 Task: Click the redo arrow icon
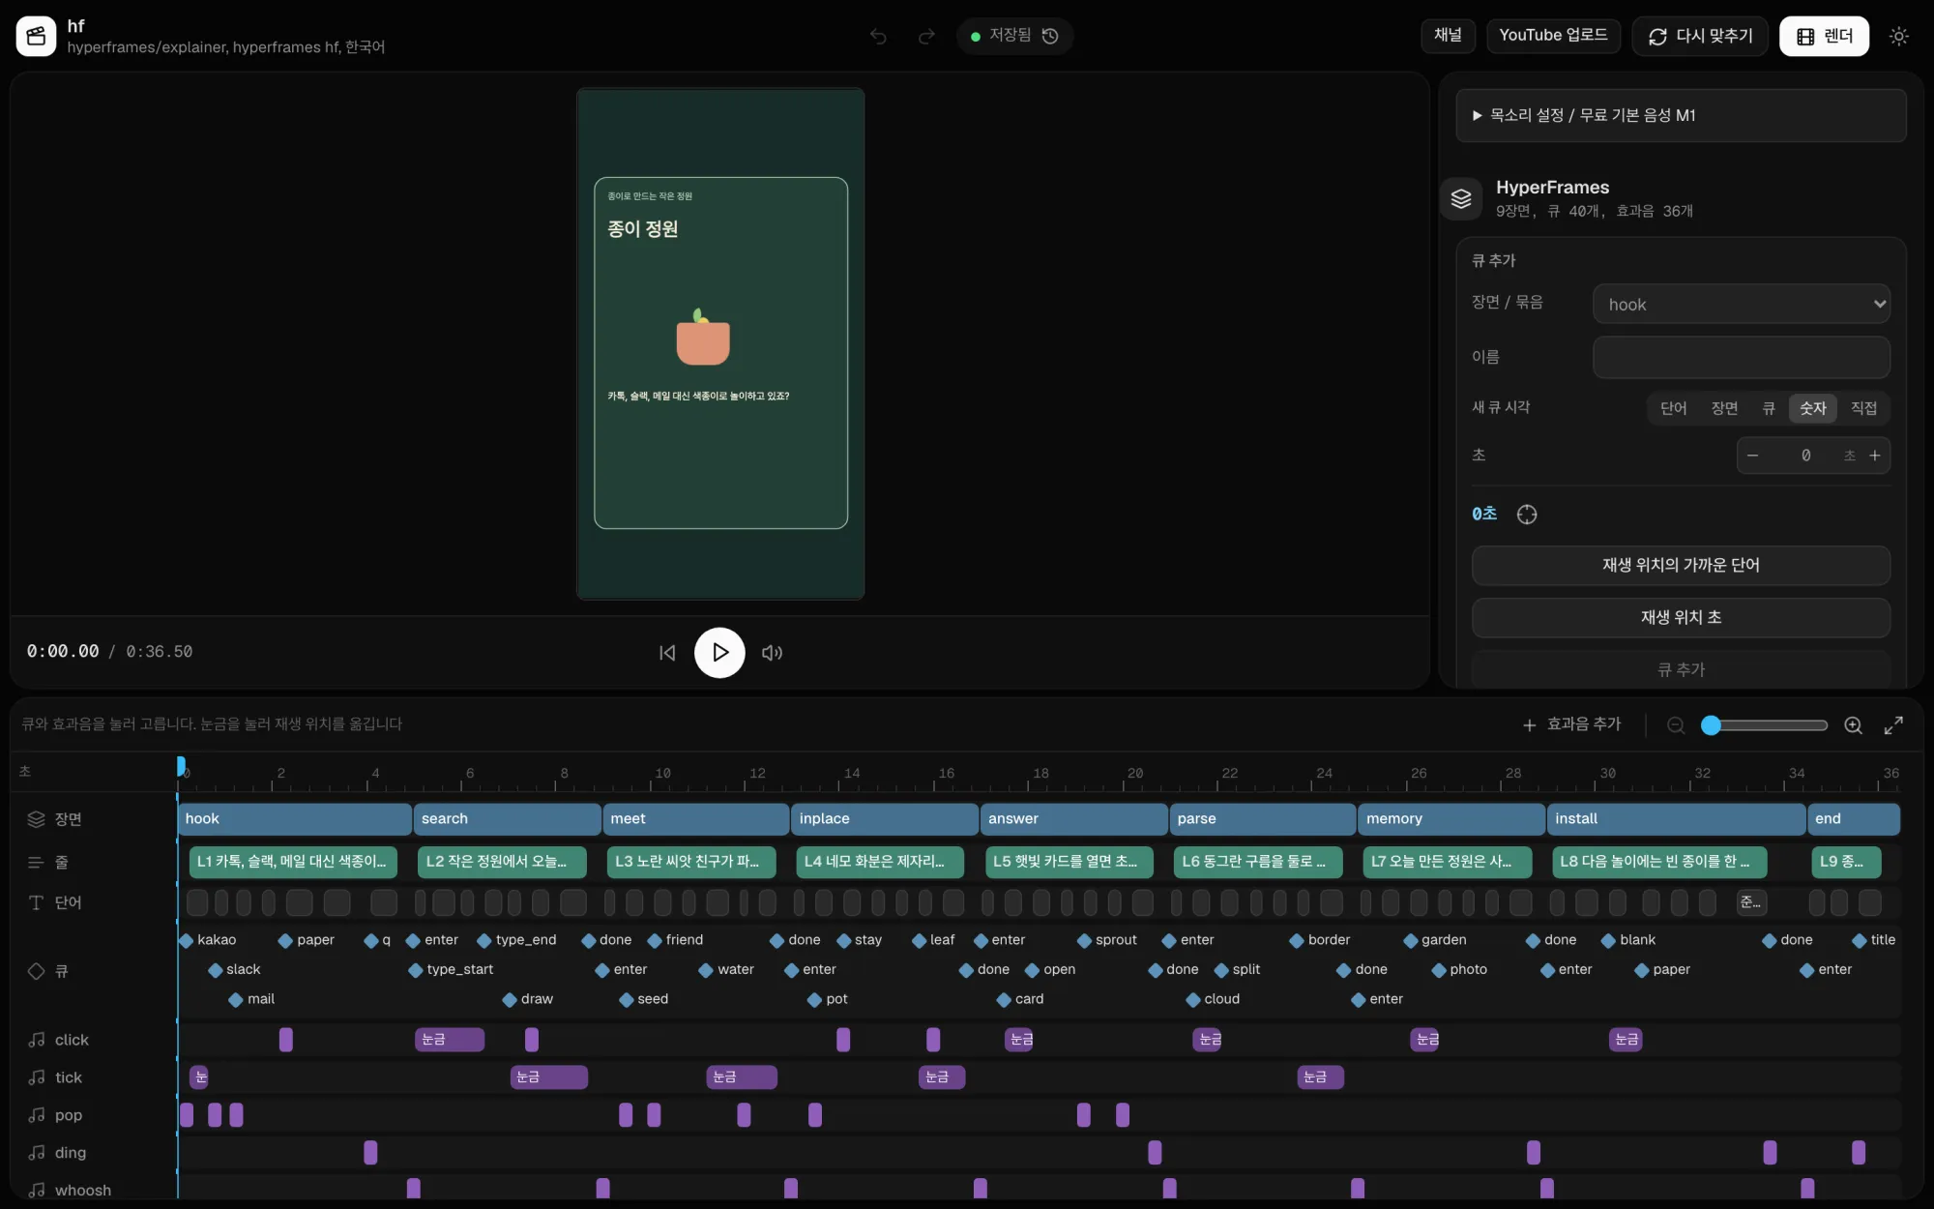click(x=926, y=36)
